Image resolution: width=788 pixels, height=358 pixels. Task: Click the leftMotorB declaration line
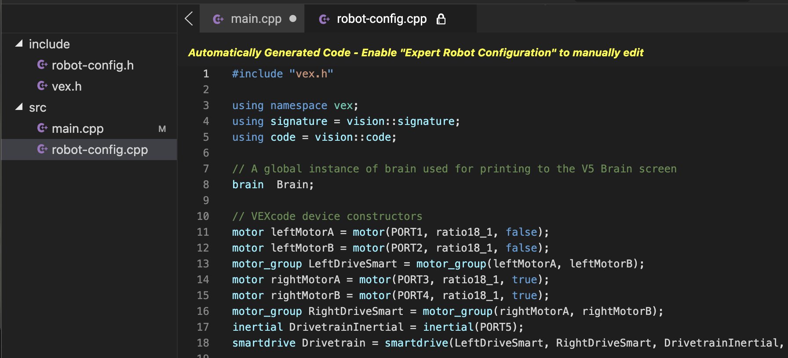(x=390, y=248)
